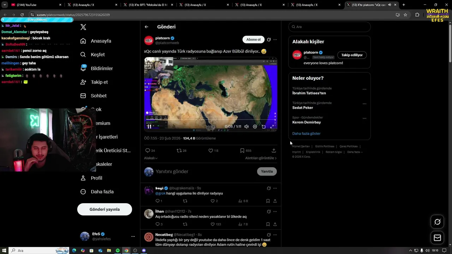This screenshot has height=254, width=452.
Task: Like İlhan's comment with 133 likes
Action: pos(216,224)
